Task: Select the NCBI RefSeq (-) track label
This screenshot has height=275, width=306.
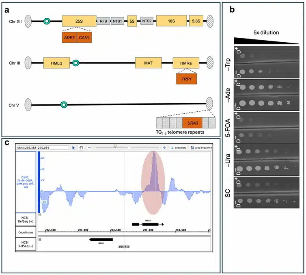Action: (x=26, y=244)
